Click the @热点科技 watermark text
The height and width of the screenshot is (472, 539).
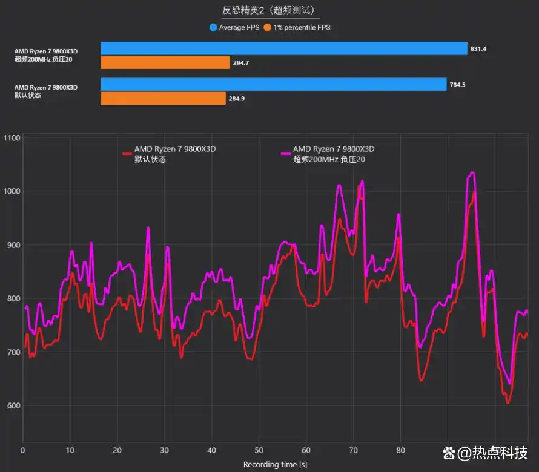[x=493, y=453]
